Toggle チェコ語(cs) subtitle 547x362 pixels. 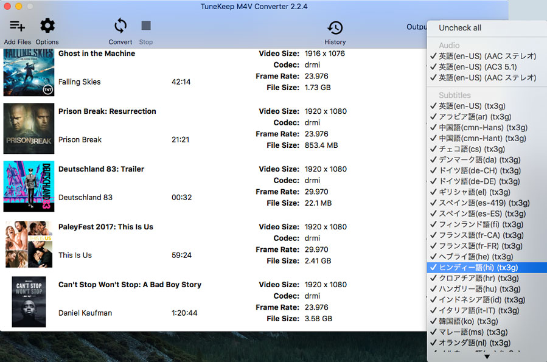point(487,149)
